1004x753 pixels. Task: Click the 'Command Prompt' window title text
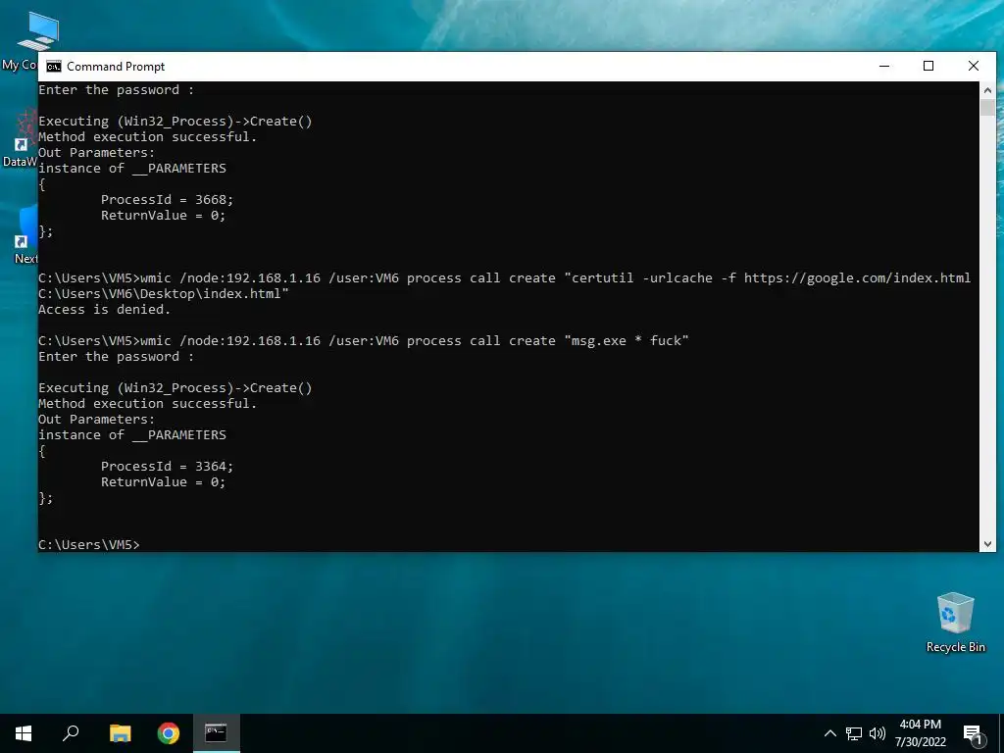[x=116, y=67]
